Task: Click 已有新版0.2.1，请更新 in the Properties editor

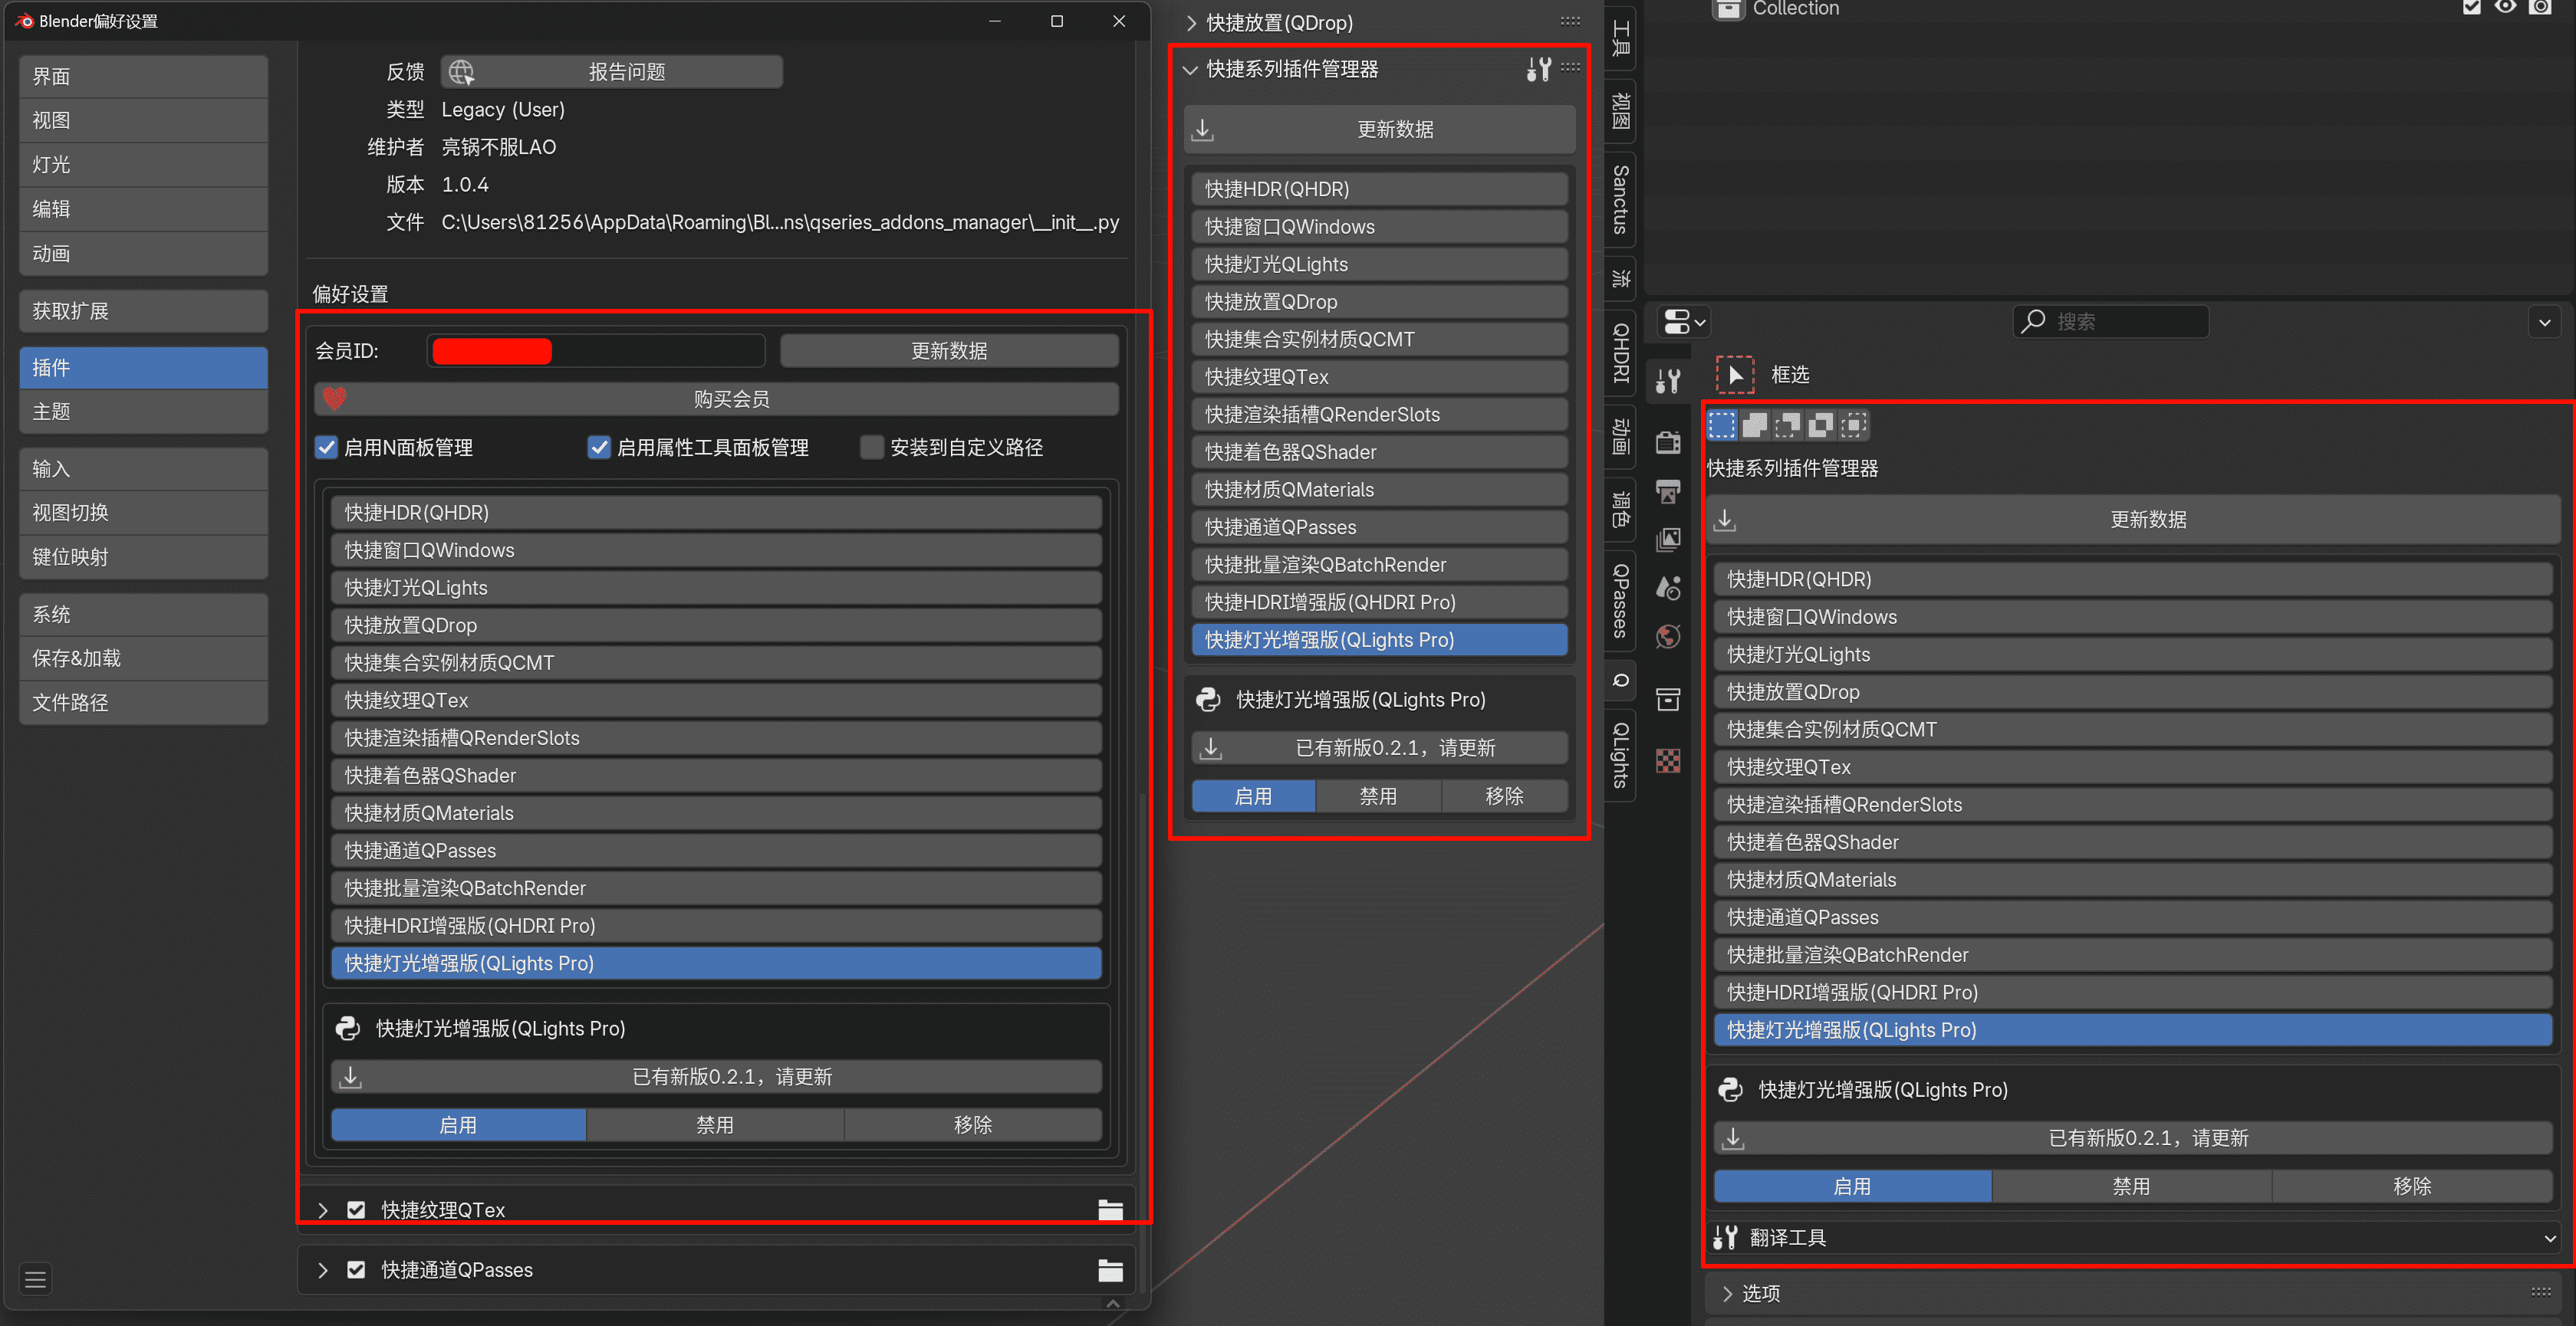Action: (2133, 1137)
